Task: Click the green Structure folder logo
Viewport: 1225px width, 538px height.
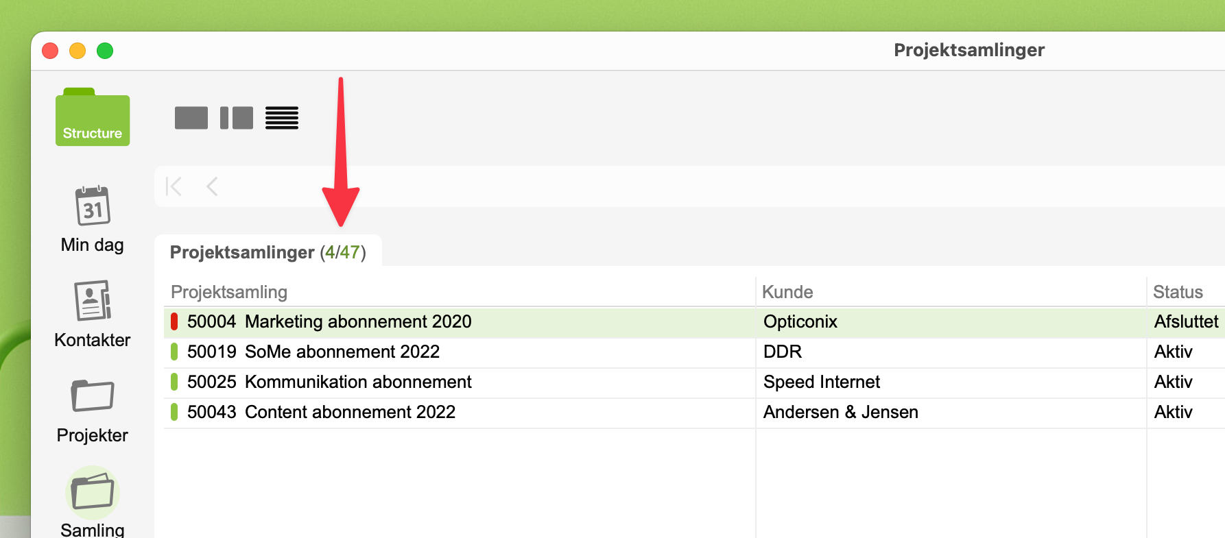Action: pos(93,117)
